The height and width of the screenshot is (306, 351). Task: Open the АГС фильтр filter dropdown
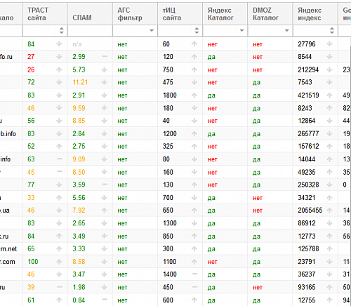click(x=152, y=30)
